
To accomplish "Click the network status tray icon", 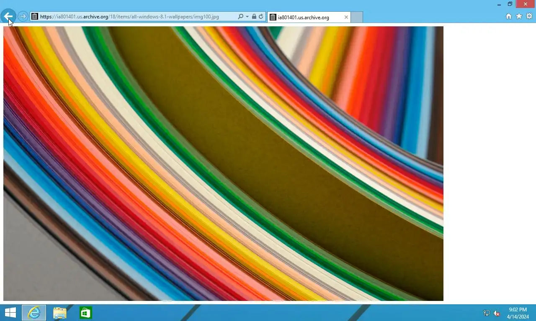I will (x=487, y=313).
